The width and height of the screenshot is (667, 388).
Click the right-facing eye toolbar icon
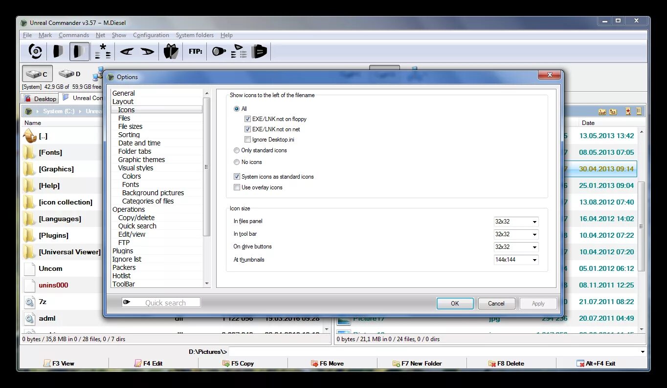[x=147, y=51]
